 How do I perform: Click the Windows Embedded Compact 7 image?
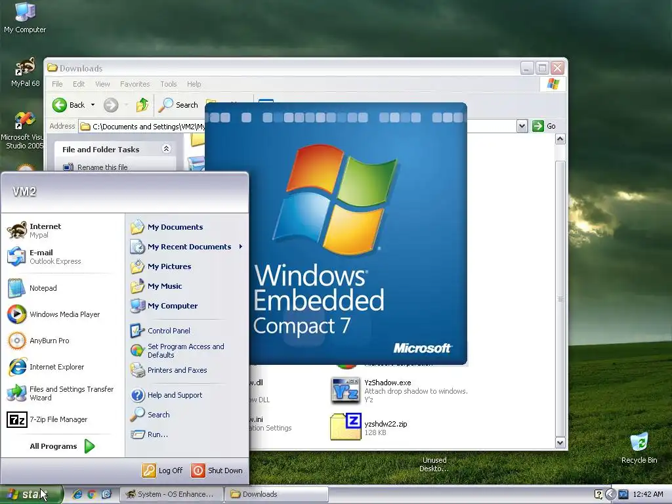tap(336, 234)
